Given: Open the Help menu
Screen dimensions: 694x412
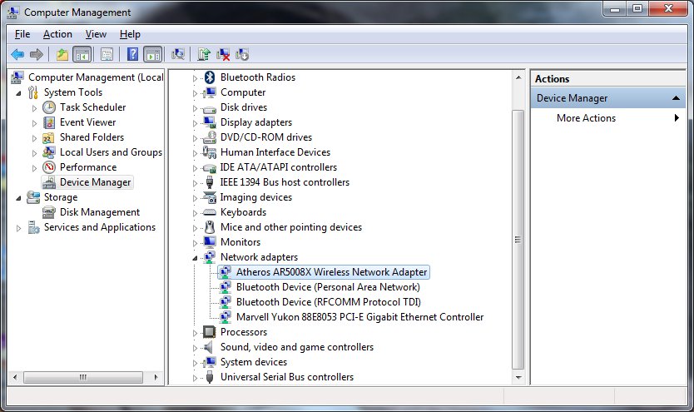Looking at the screenshot, I should pyautogui.click(x=130, y=34).
